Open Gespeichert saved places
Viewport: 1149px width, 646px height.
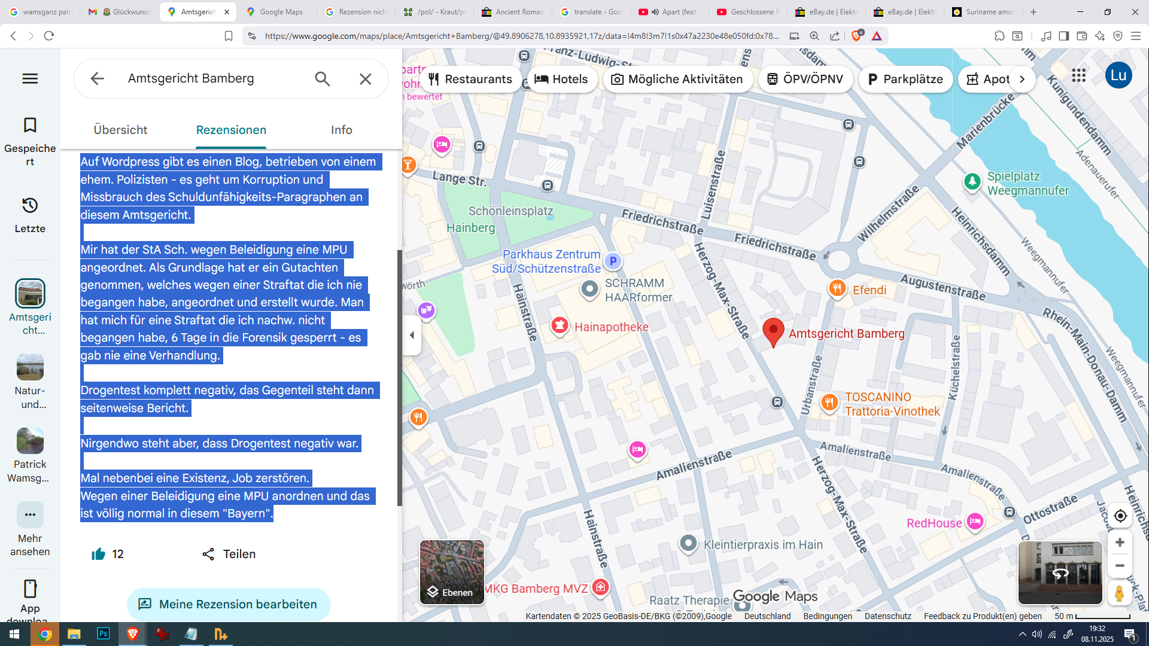click(x=30, y=142)
